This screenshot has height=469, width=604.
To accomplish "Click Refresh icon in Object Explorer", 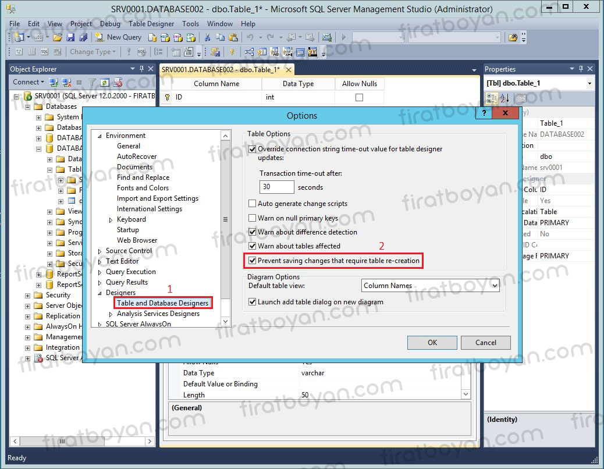I will pos(105,82).
